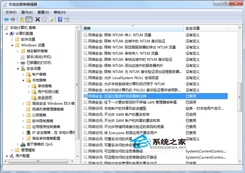Click the 已部署的打印机 printer icon
245x173 pixels.
(23, 63)
